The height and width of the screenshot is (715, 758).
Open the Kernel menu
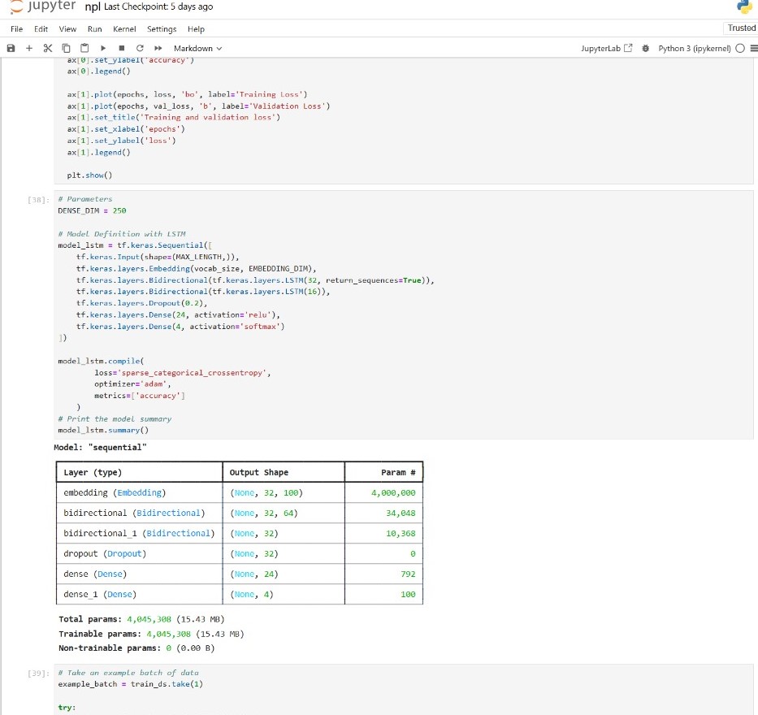(x=124, y=29)
